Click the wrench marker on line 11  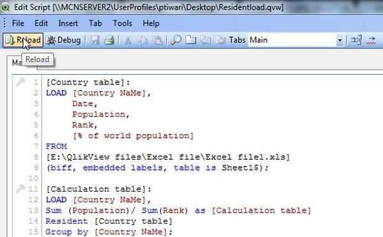click(20, 188)
